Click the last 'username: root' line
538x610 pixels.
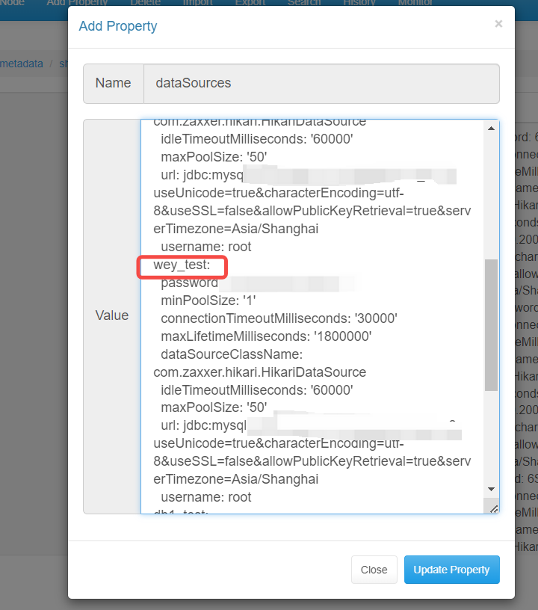click(206, 497)
